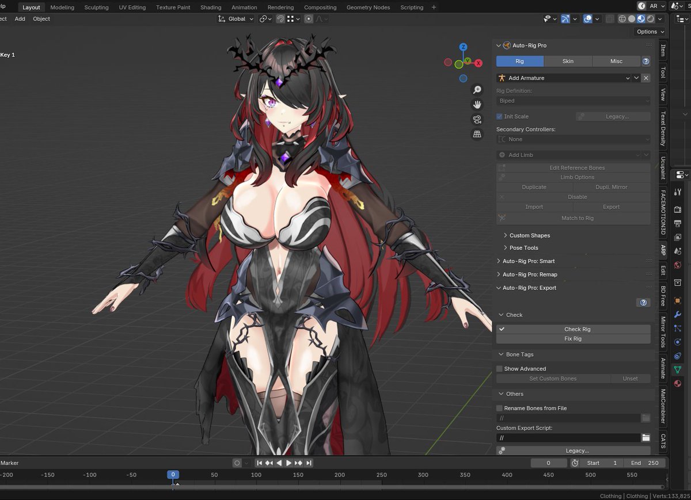
Task: Jump to previous keyframe
Action: coord(269,463)
